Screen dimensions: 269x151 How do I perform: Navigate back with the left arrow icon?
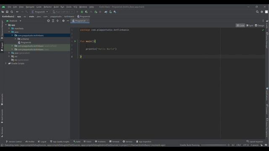point(17,12)
